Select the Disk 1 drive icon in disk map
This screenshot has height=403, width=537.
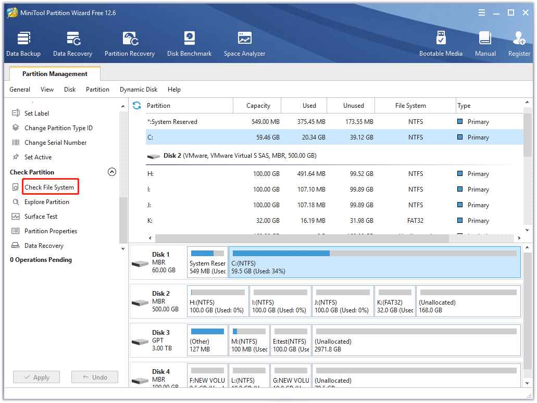(140, 263)
